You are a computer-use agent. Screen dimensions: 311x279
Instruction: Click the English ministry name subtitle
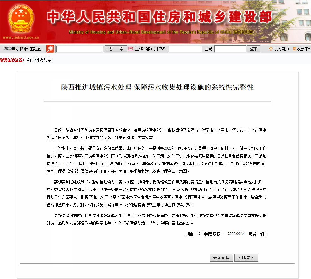[x=161, y=32]
